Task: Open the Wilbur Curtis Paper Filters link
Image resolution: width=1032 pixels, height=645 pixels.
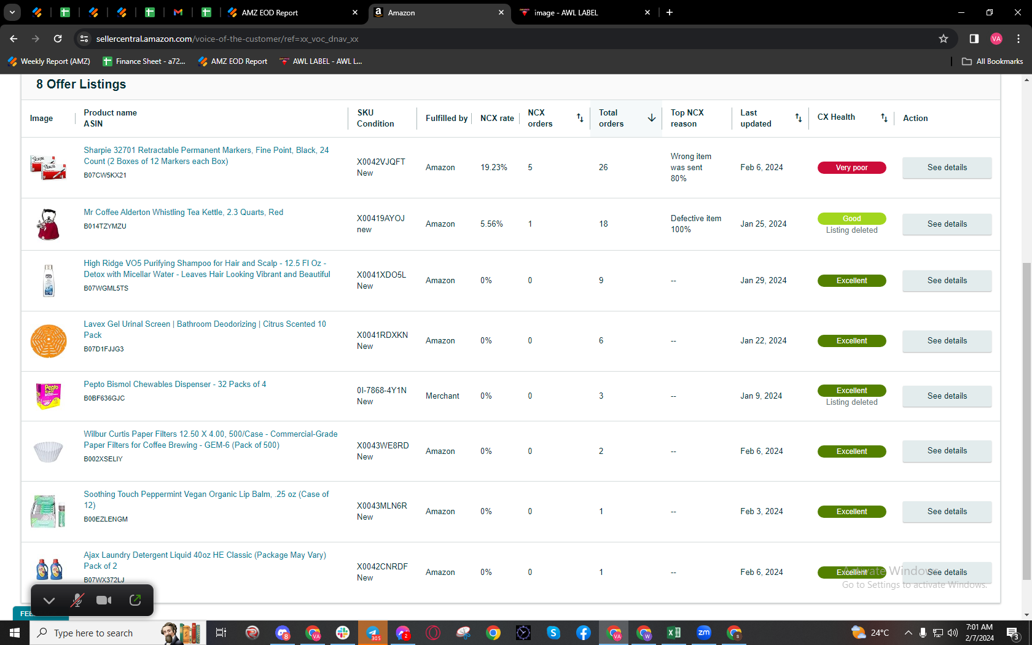Action: pyautogui.click(x=211, y=439)
